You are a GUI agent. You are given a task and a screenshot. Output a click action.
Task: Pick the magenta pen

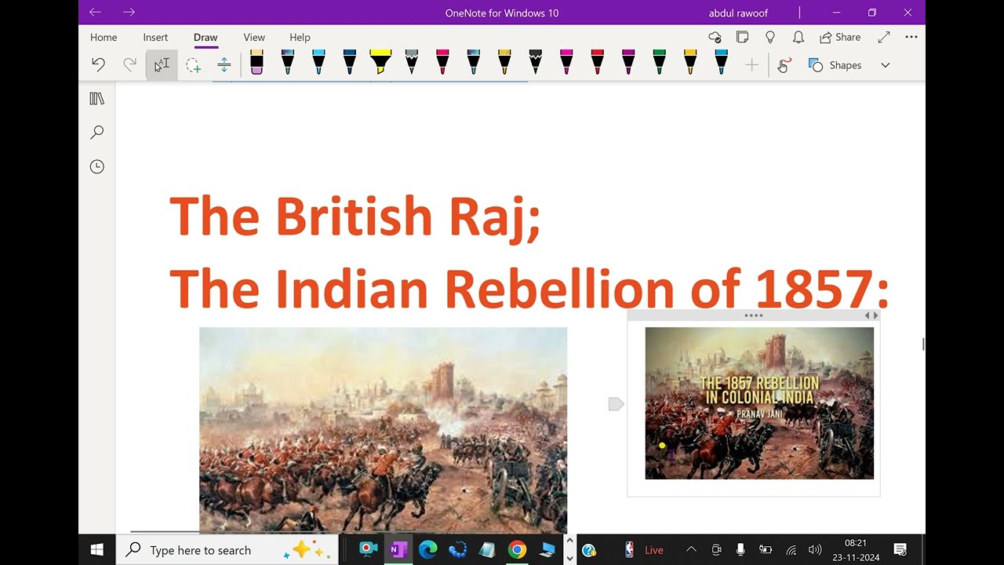[x=566, y=62]
